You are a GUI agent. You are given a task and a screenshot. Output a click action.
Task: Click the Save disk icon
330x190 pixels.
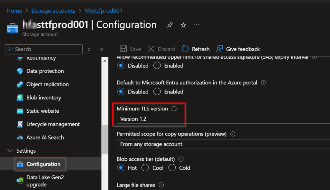click(123, 49)
